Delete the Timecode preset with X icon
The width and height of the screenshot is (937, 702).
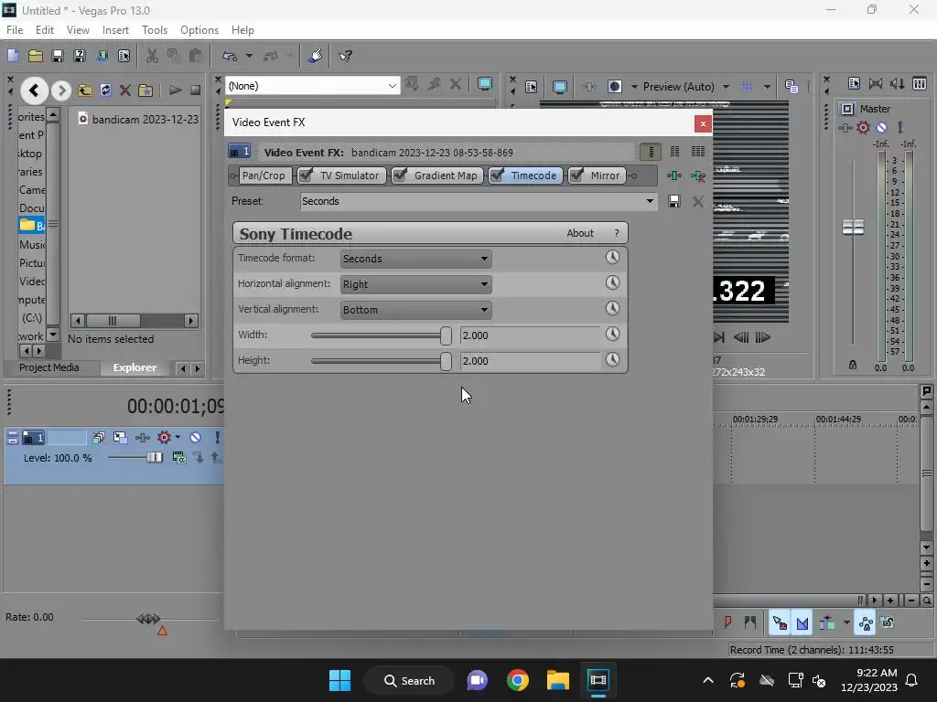click(x=698, y=201)
